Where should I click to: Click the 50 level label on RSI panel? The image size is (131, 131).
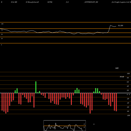tap(2, 34)
